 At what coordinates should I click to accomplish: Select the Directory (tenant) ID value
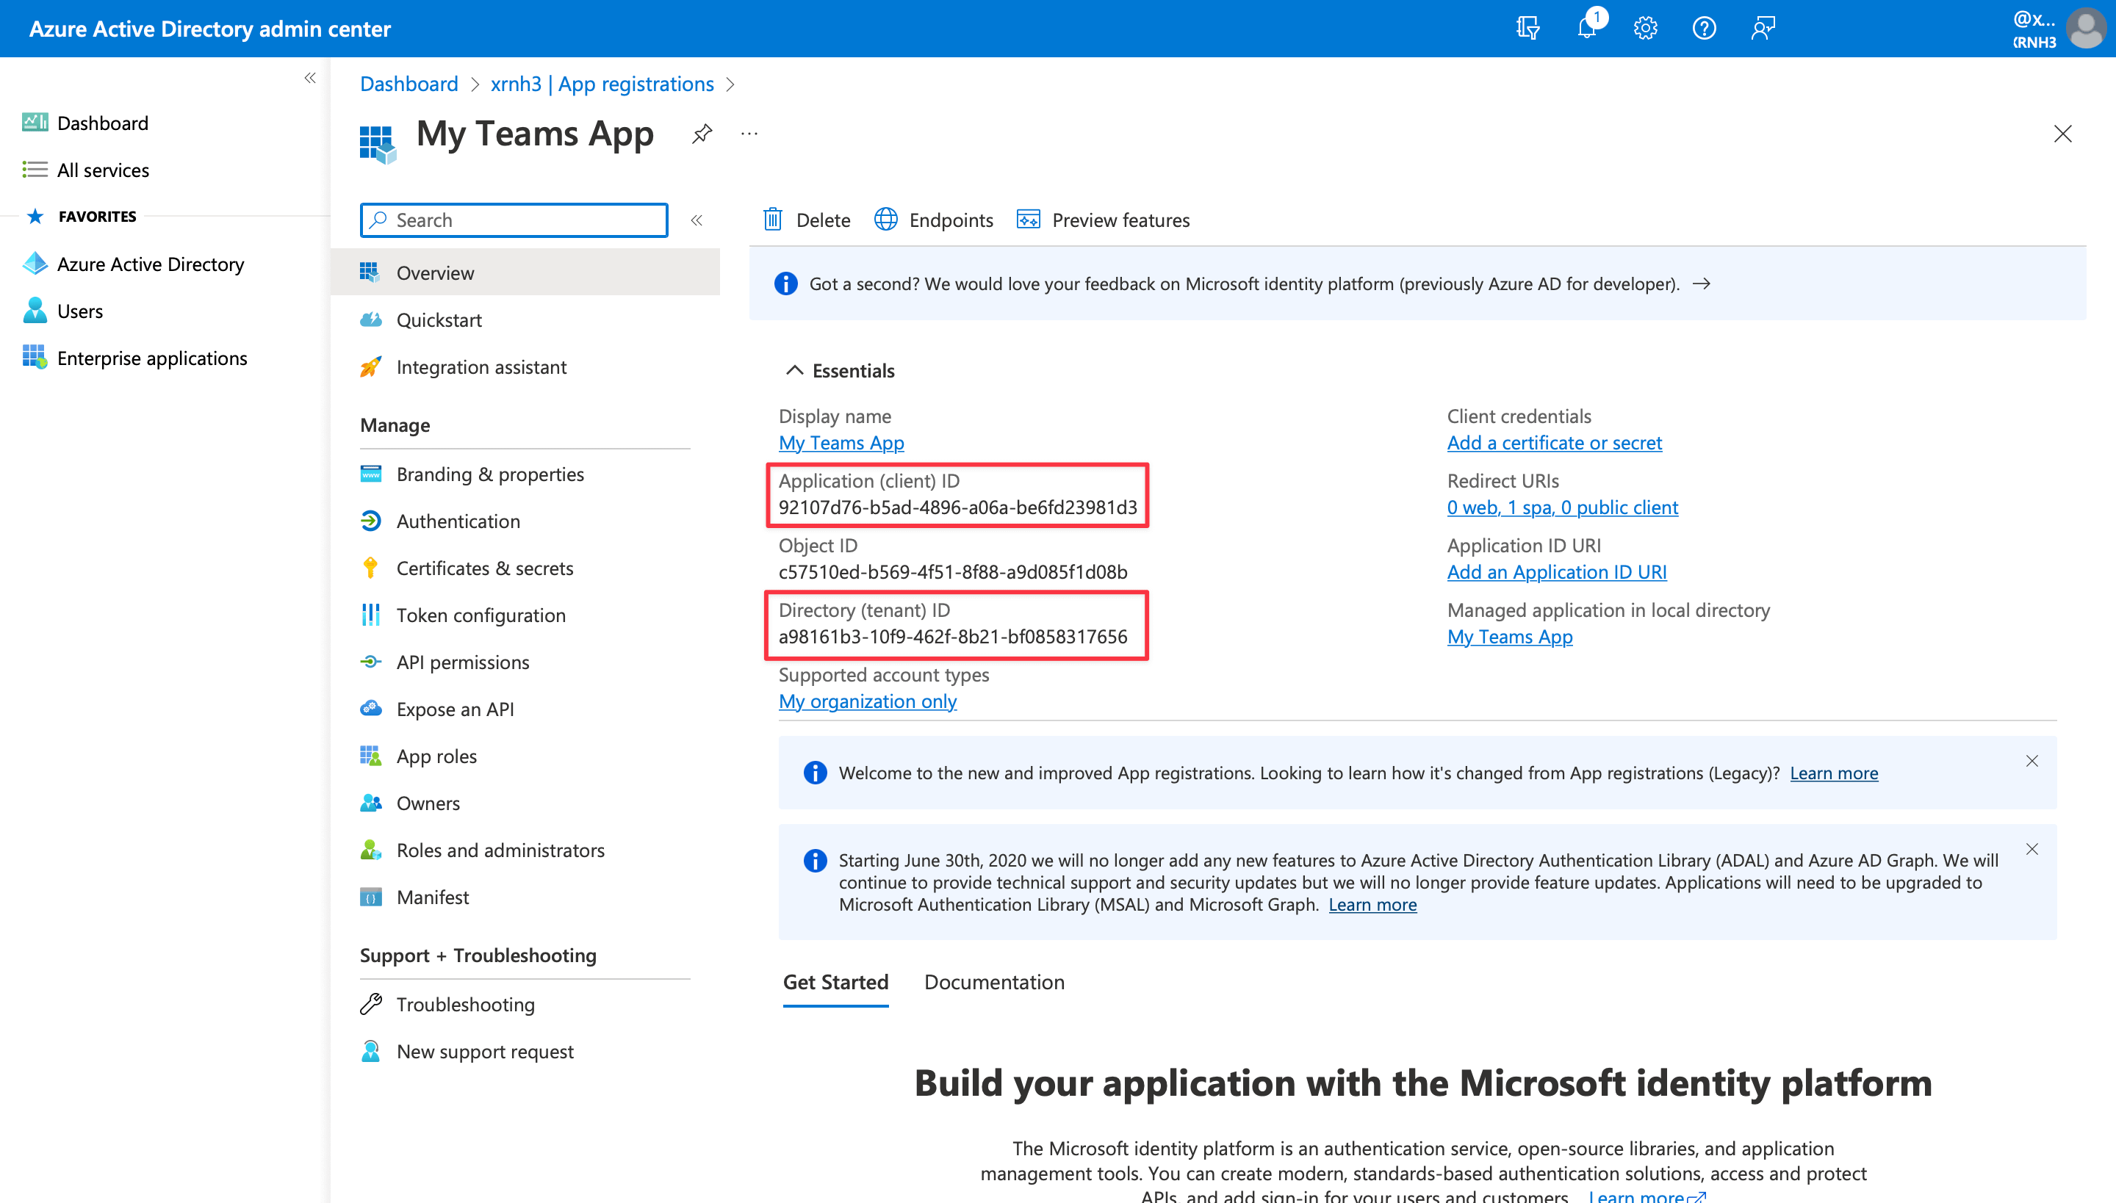952,637
